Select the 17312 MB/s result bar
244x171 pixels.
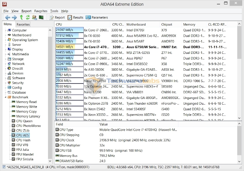pos(70,36)
